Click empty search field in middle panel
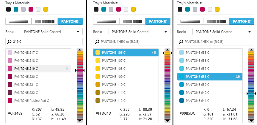The height and width of the screenshot is (125, 257). [x=134, y=42]
